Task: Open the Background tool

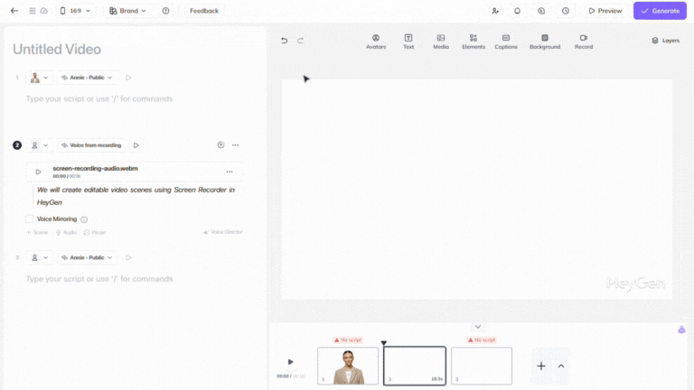Action: coord(545,42)
